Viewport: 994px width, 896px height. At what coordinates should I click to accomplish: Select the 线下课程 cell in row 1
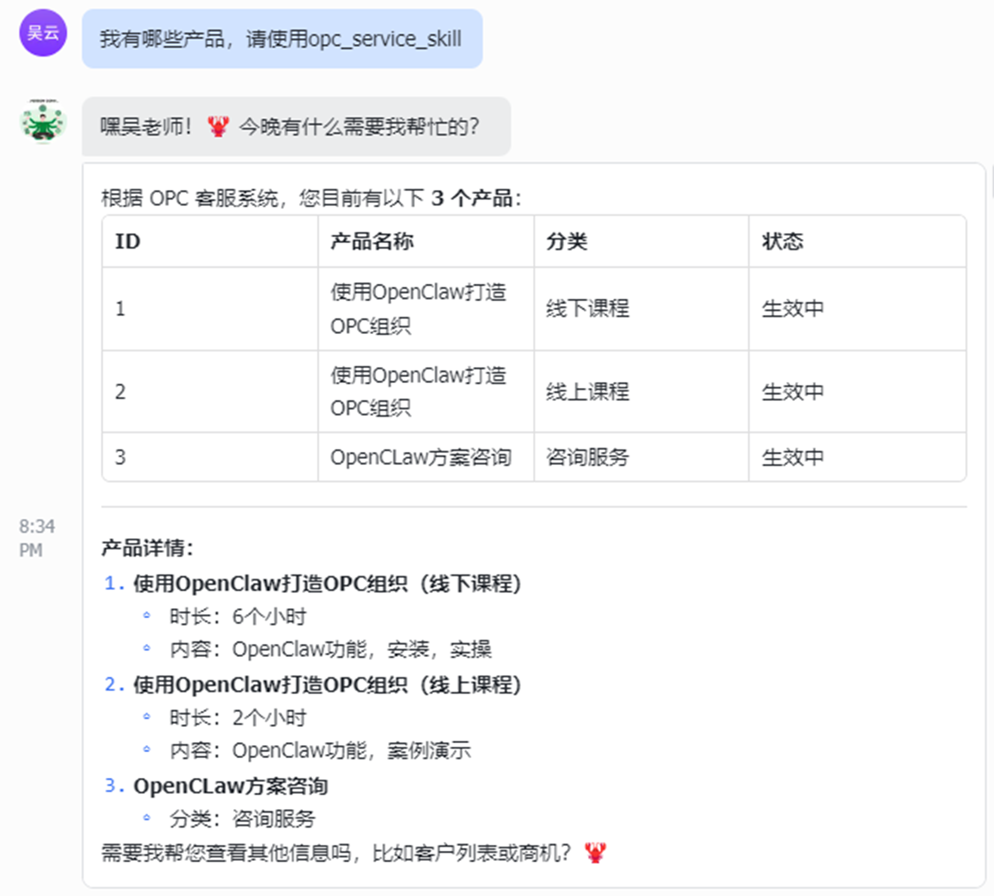[587, 309]
